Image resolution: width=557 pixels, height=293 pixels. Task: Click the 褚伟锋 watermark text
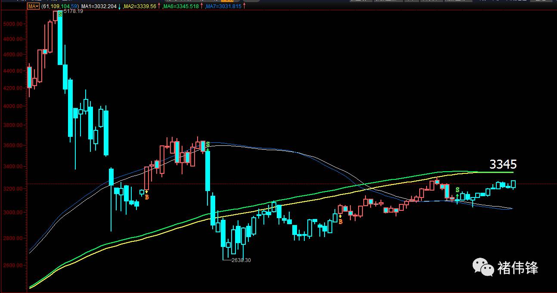coord(518,268)
